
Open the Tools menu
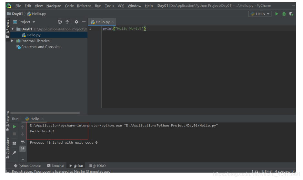tap(109, 6)
